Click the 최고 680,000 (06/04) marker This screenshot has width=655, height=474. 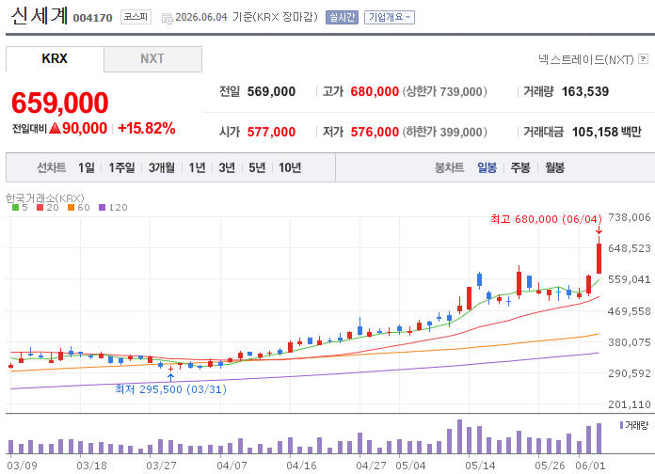pos(546,219)
